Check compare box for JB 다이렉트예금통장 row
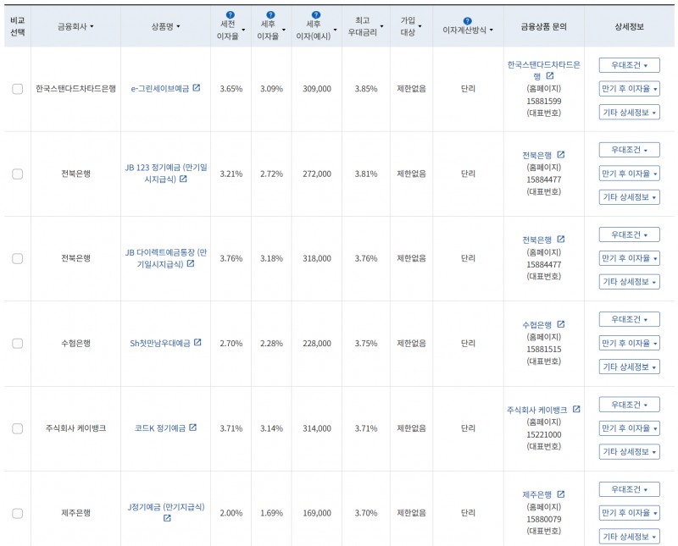Viewport: 678px width, 546px height. (x=17, y=259)
